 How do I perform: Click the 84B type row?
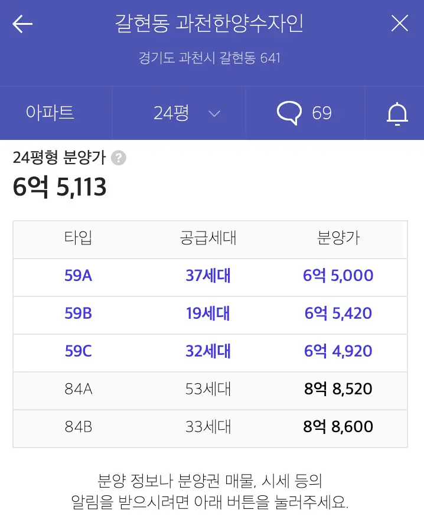tap(79, 427)
